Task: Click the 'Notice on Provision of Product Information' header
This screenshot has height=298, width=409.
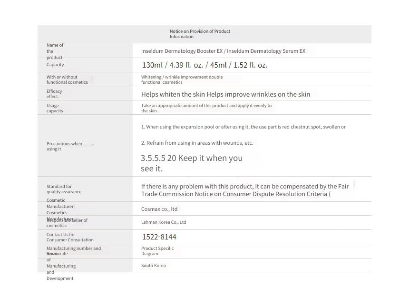Action: point(200,34)
